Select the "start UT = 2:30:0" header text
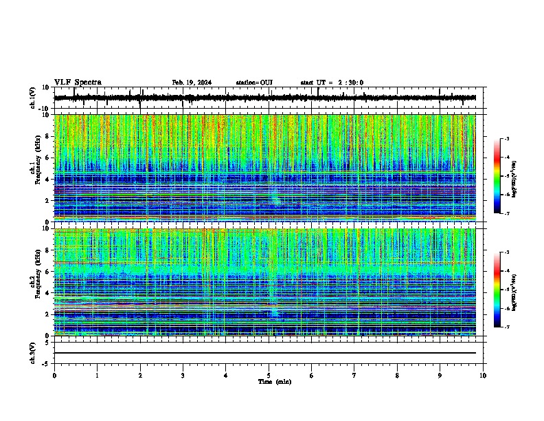544x421 pixels. (332, 83)
